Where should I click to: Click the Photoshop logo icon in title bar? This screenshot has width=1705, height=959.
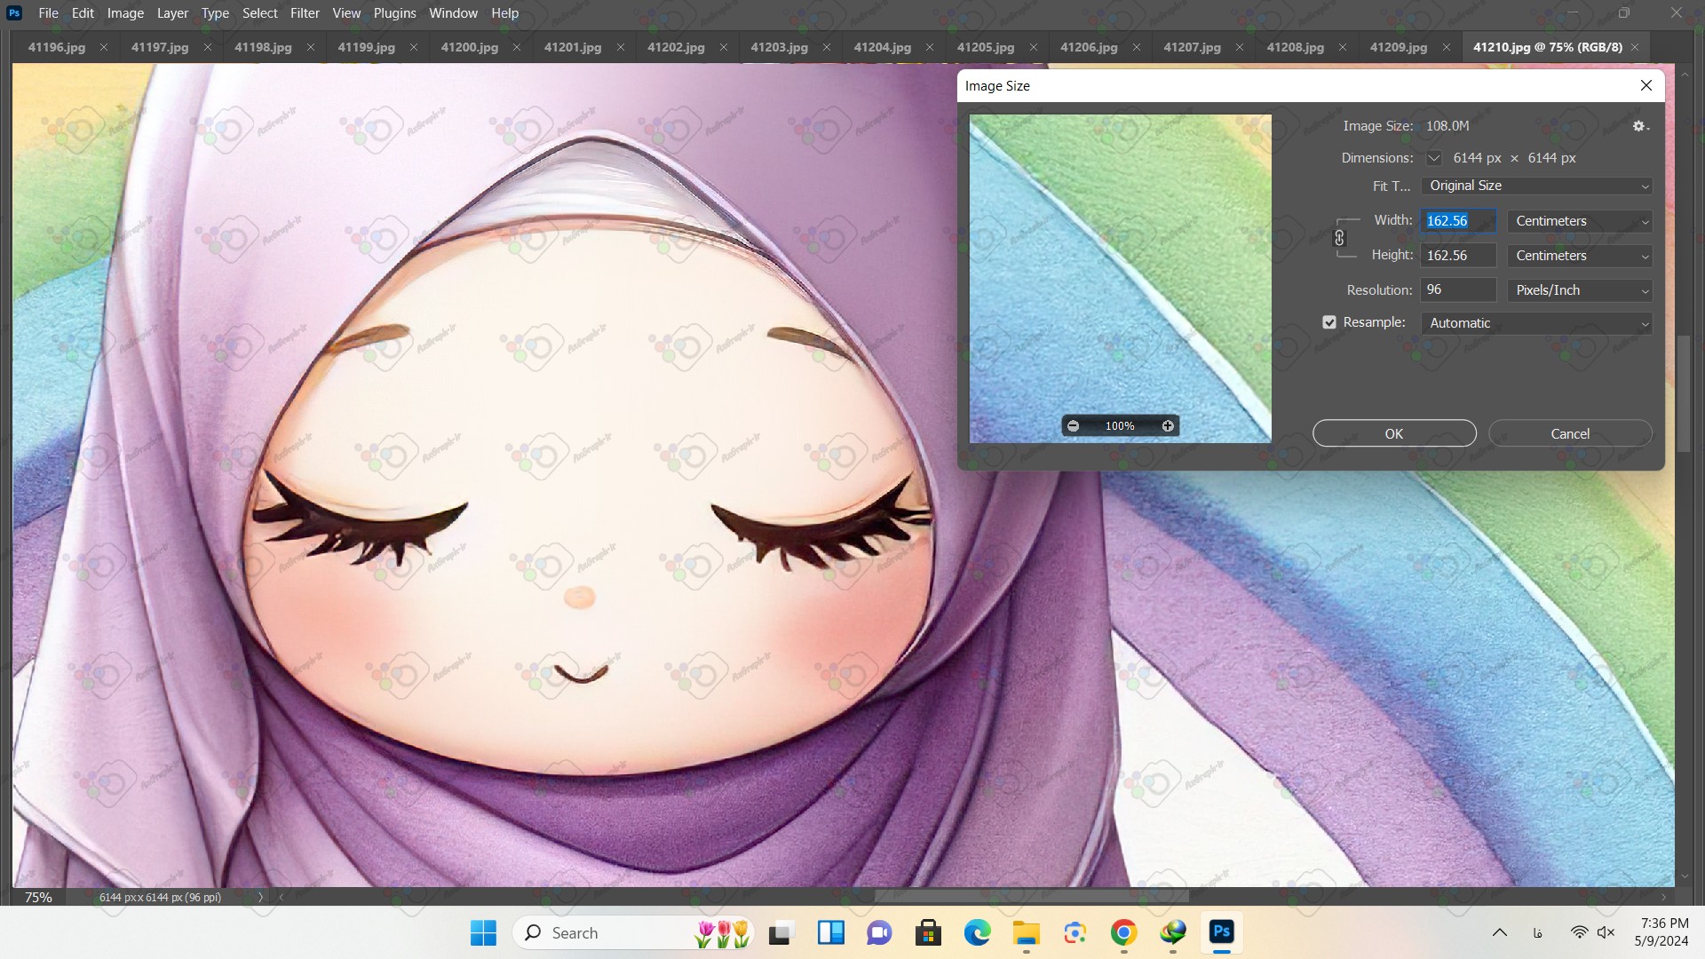tap(14, 12)
